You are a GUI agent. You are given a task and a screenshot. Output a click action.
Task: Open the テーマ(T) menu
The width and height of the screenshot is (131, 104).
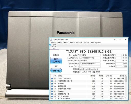[72, 42]
